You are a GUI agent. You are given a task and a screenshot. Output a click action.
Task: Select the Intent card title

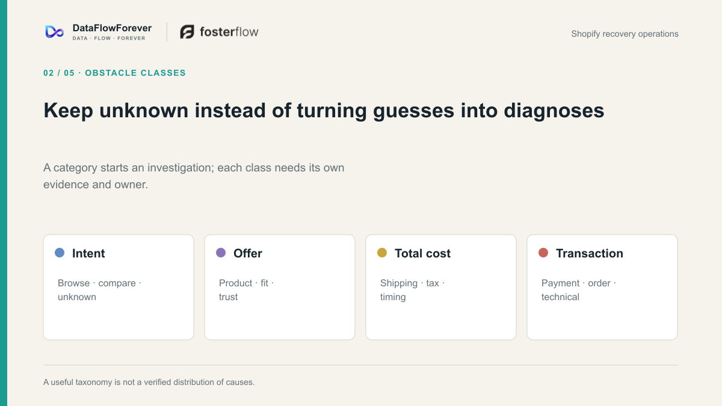click(88, 253)
